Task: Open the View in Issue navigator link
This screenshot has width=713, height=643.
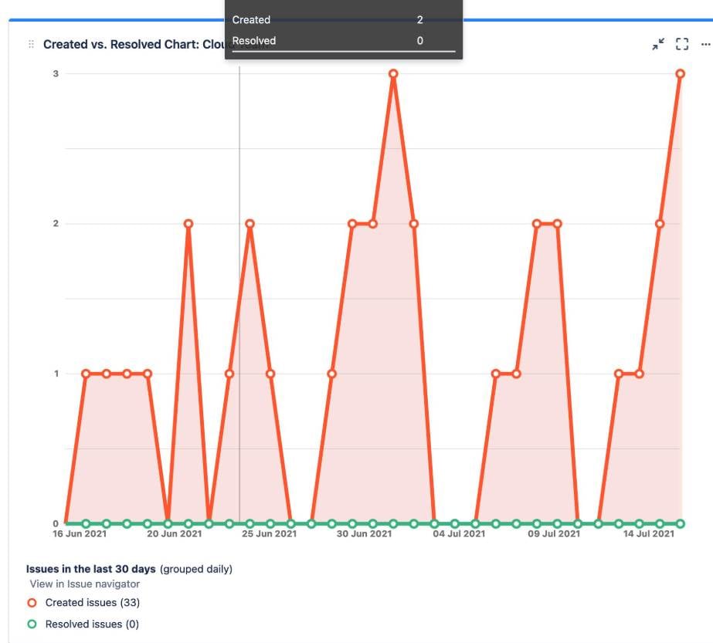Action: coord(84,584)
